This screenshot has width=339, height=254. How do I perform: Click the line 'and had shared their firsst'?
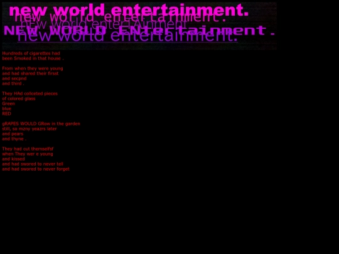coord(30,73)
